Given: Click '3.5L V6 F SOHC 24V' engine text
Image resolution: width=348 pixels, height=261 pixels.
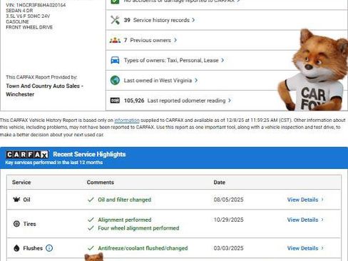Looking at the screenshot, I should (28, 16).
